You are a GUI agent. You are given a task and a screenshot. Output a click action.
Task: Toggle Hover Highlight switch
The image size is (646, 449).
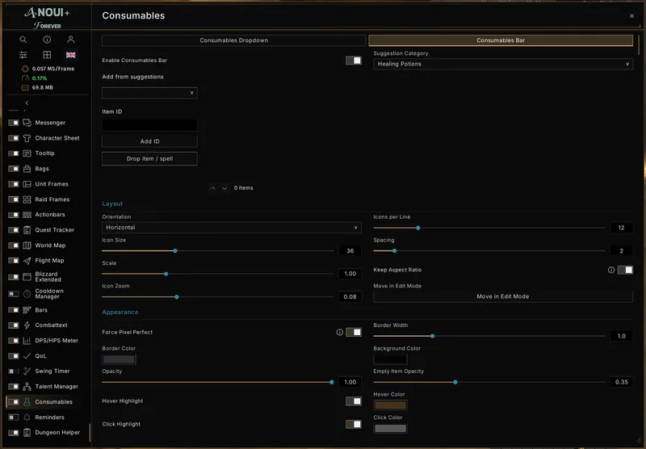pos(354,401)
